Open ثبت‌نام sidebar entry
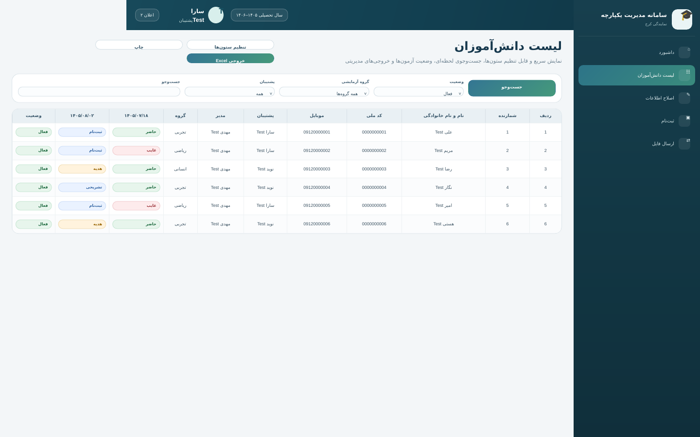This screenshot has width=700, height=437. click(x=637, y=121)
